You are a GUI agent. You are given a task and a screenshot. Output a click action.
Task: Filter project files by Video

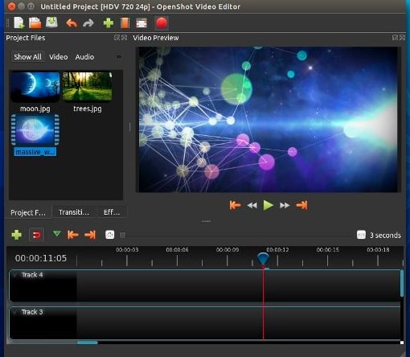(59, 57)
